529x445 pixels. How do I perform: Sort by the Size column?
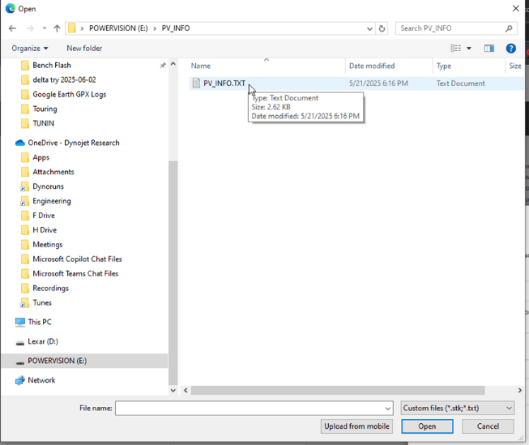point(515,66)
